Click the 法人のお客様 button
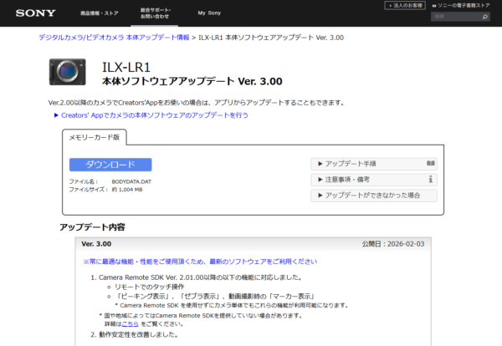502x346 pixels. click(405, 6)
